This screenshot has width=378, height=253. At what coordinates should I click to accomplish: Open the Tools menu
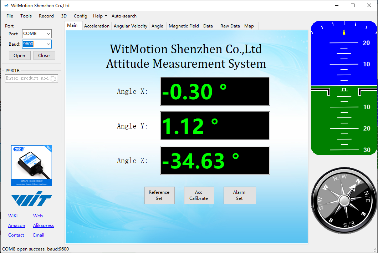(x=26, y=16)
